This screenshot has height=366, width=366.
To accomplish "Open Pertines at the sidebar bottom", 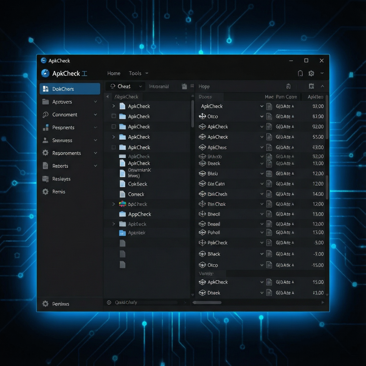I will tap(61, 304).
